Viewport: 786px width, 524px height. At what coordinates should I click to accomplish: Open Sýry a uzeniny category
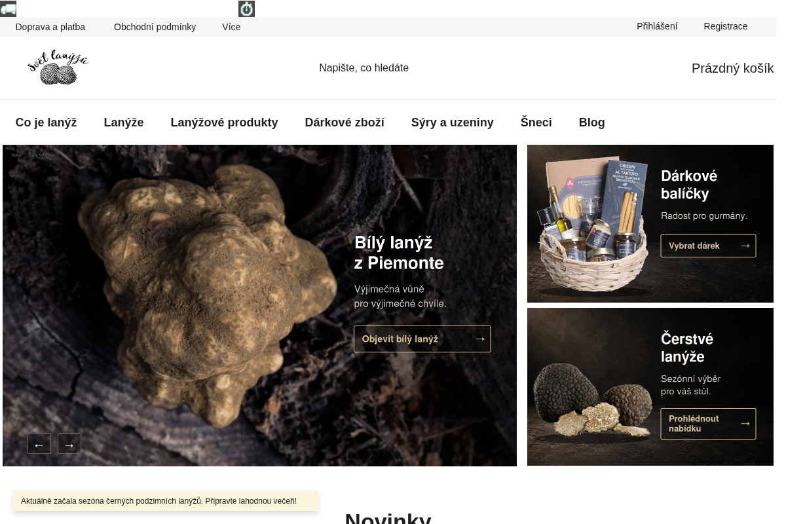pyautogui.click(x=453, y=122)
